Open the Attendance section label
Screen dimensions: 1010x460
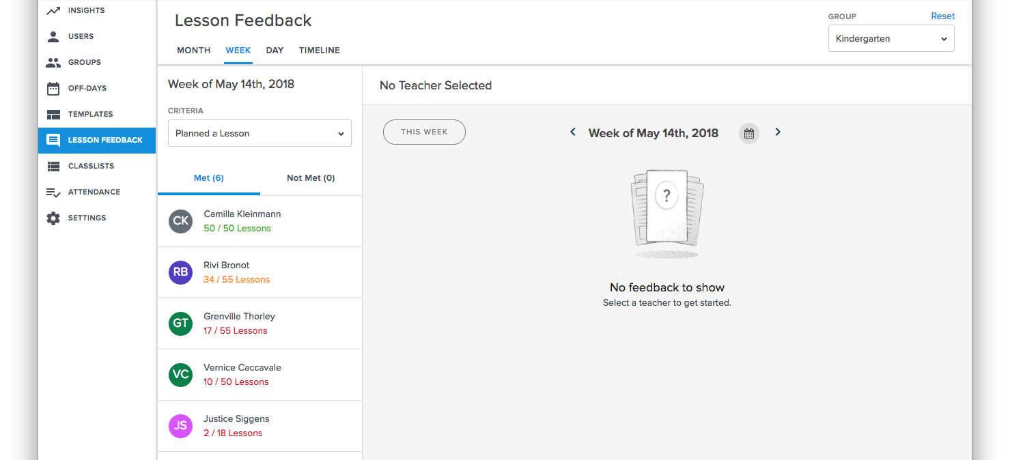click(x=94, y=192)
